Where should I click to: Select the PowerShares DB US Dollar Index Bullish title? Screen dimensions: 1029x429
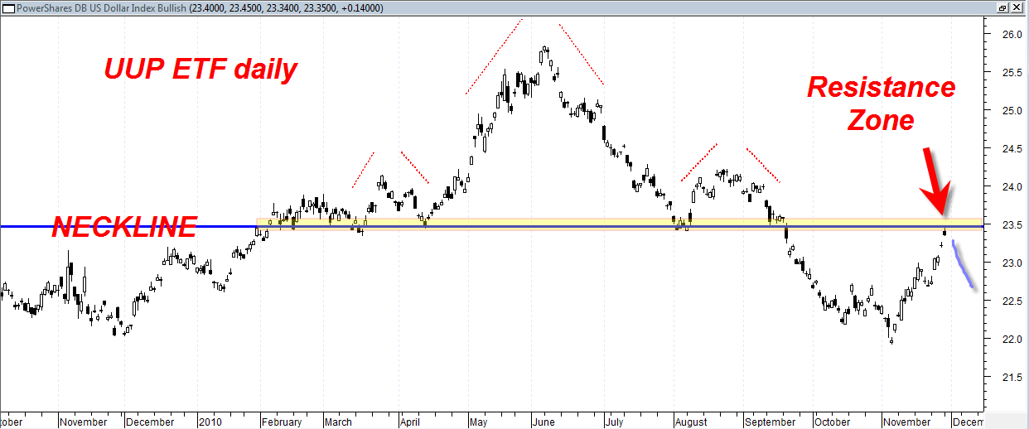click(101, 7)
